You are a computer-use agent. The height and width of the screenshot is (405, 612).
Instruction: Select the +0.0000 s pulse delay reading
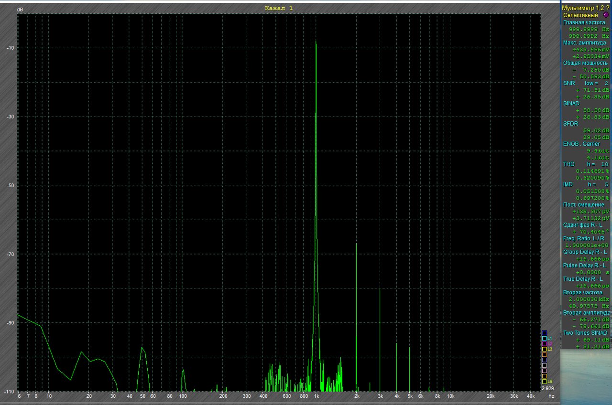pyautogui.click(x=592, y=272)
